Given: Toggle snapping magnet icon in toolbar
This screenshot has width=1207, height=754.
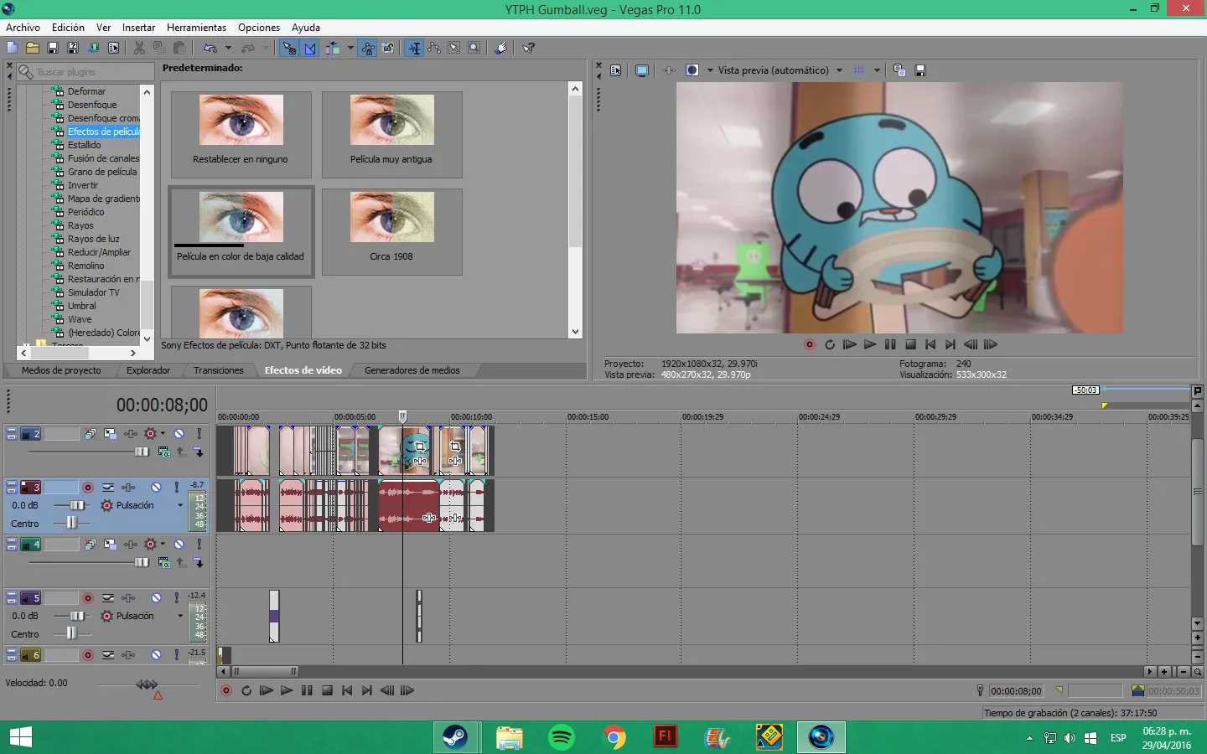Looking at the screenshot, I should [289, 48].
